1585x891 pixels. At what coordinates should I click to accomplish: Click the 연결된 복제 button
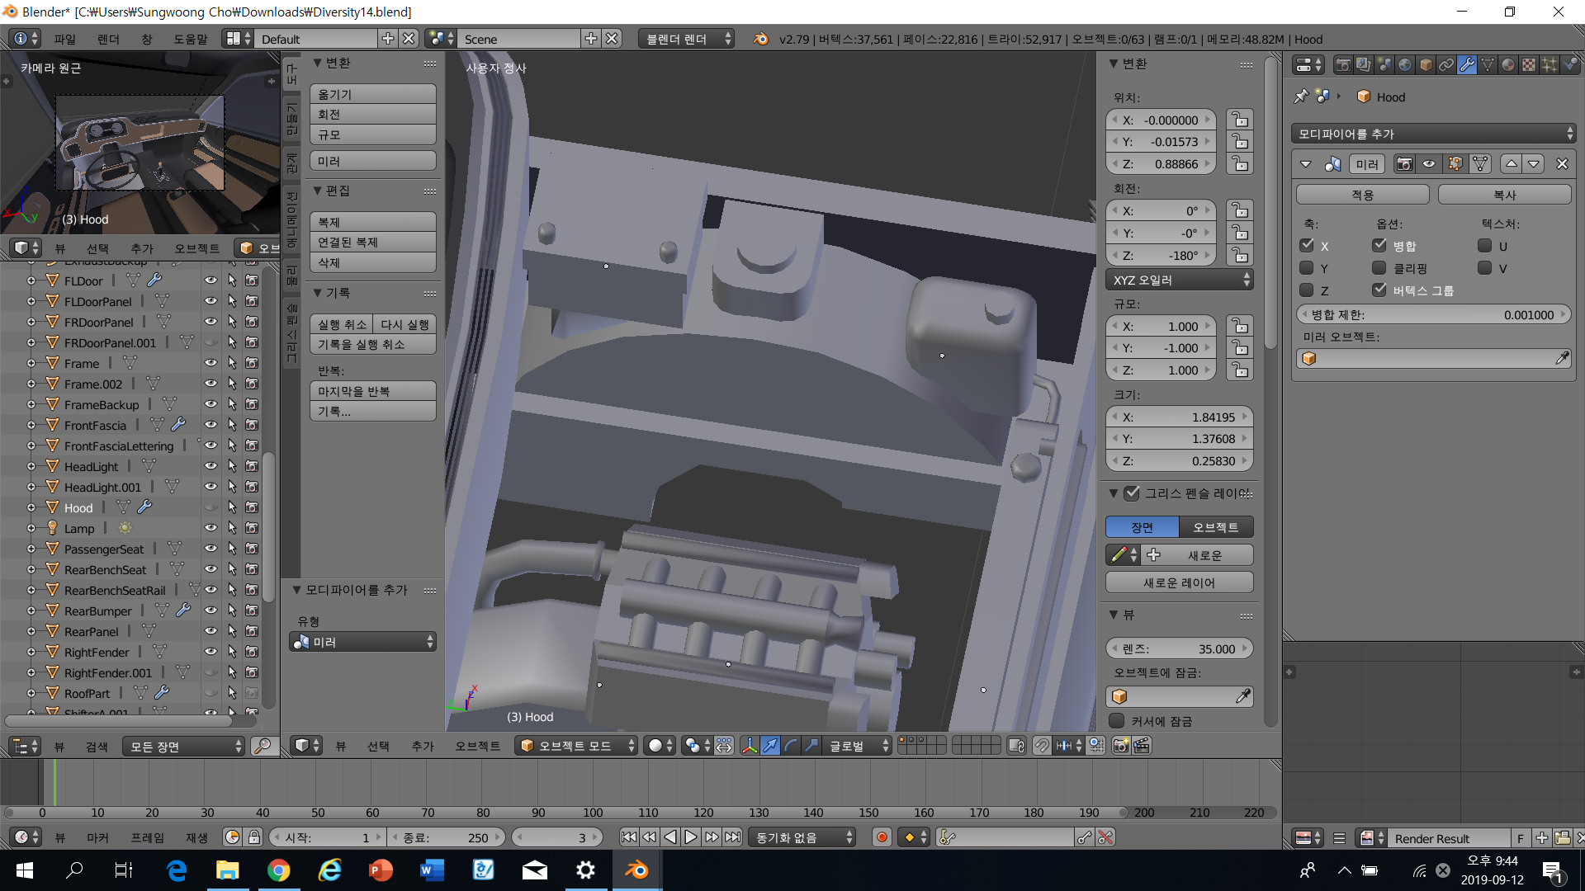[x=373, y=243]
